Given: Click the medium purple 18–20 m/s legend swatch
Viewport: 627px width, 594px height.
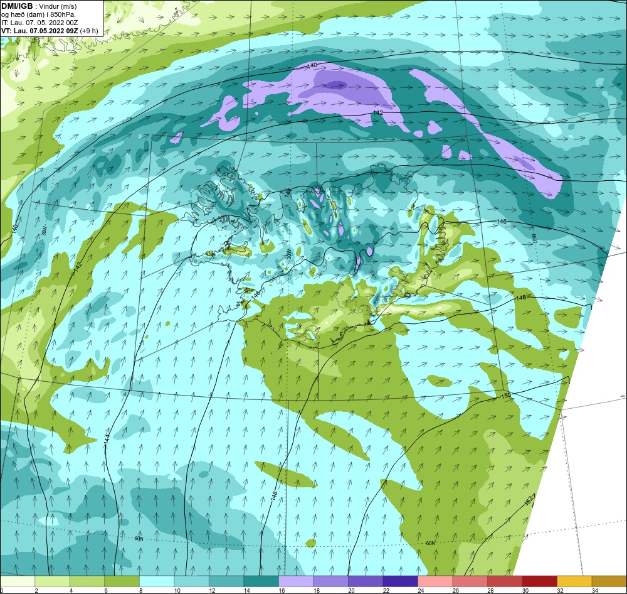Looking at the screenshot, I should (330, 581).
